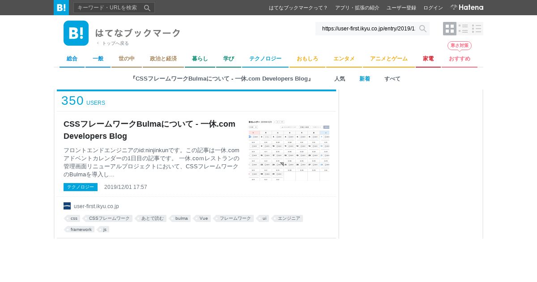The height and width of the screenshot is (282, 537).
Task: Select the おもしろ category tab
Action: [x=307, y=59]
